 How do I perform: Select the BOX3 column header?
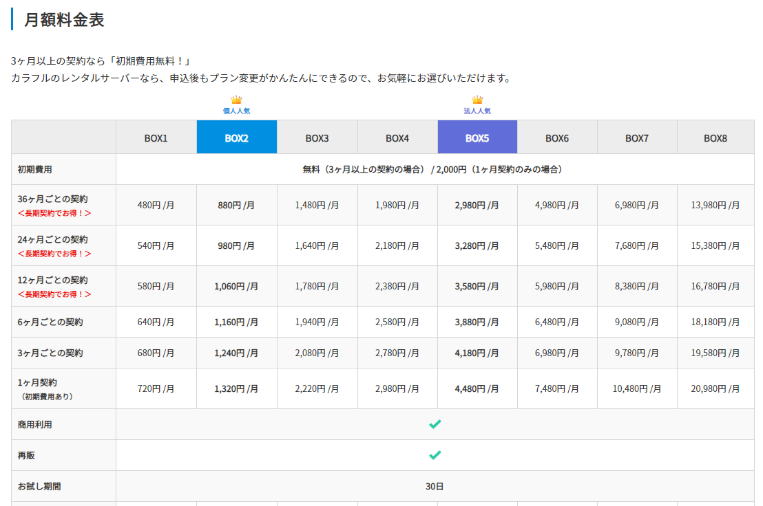pyautogui.click(x=317, y=138)
